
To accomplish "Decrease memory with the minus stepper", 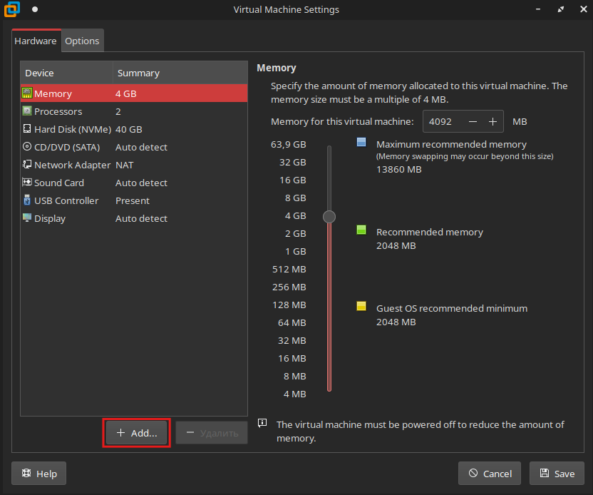I will point(473,121).
